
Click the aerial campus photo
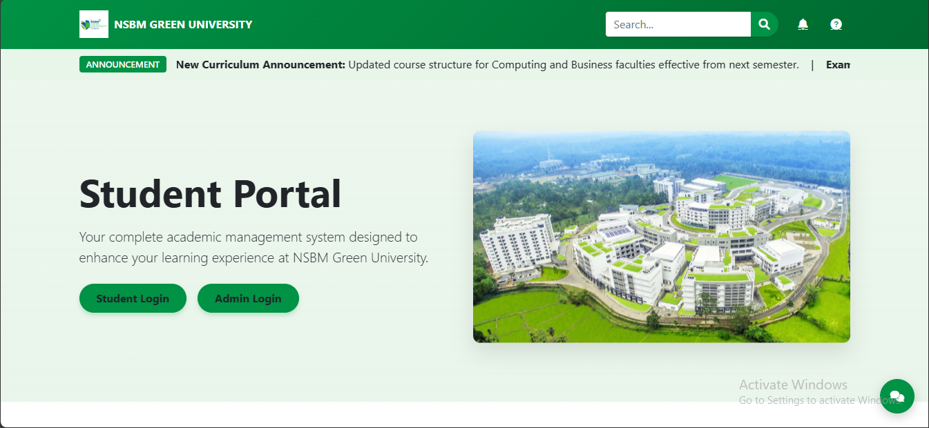pos(661,237)
